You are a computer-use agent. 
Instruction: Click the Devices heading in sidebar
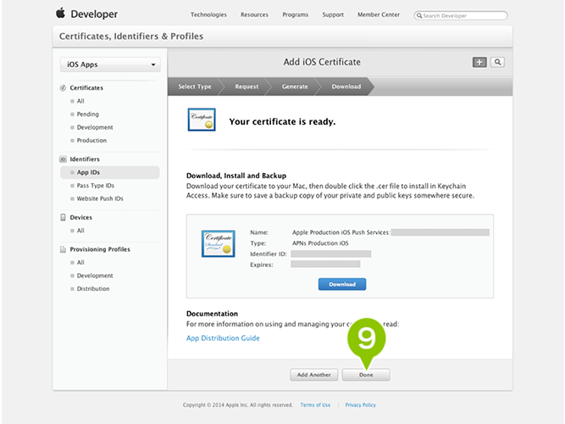click(x=81, y=217)
